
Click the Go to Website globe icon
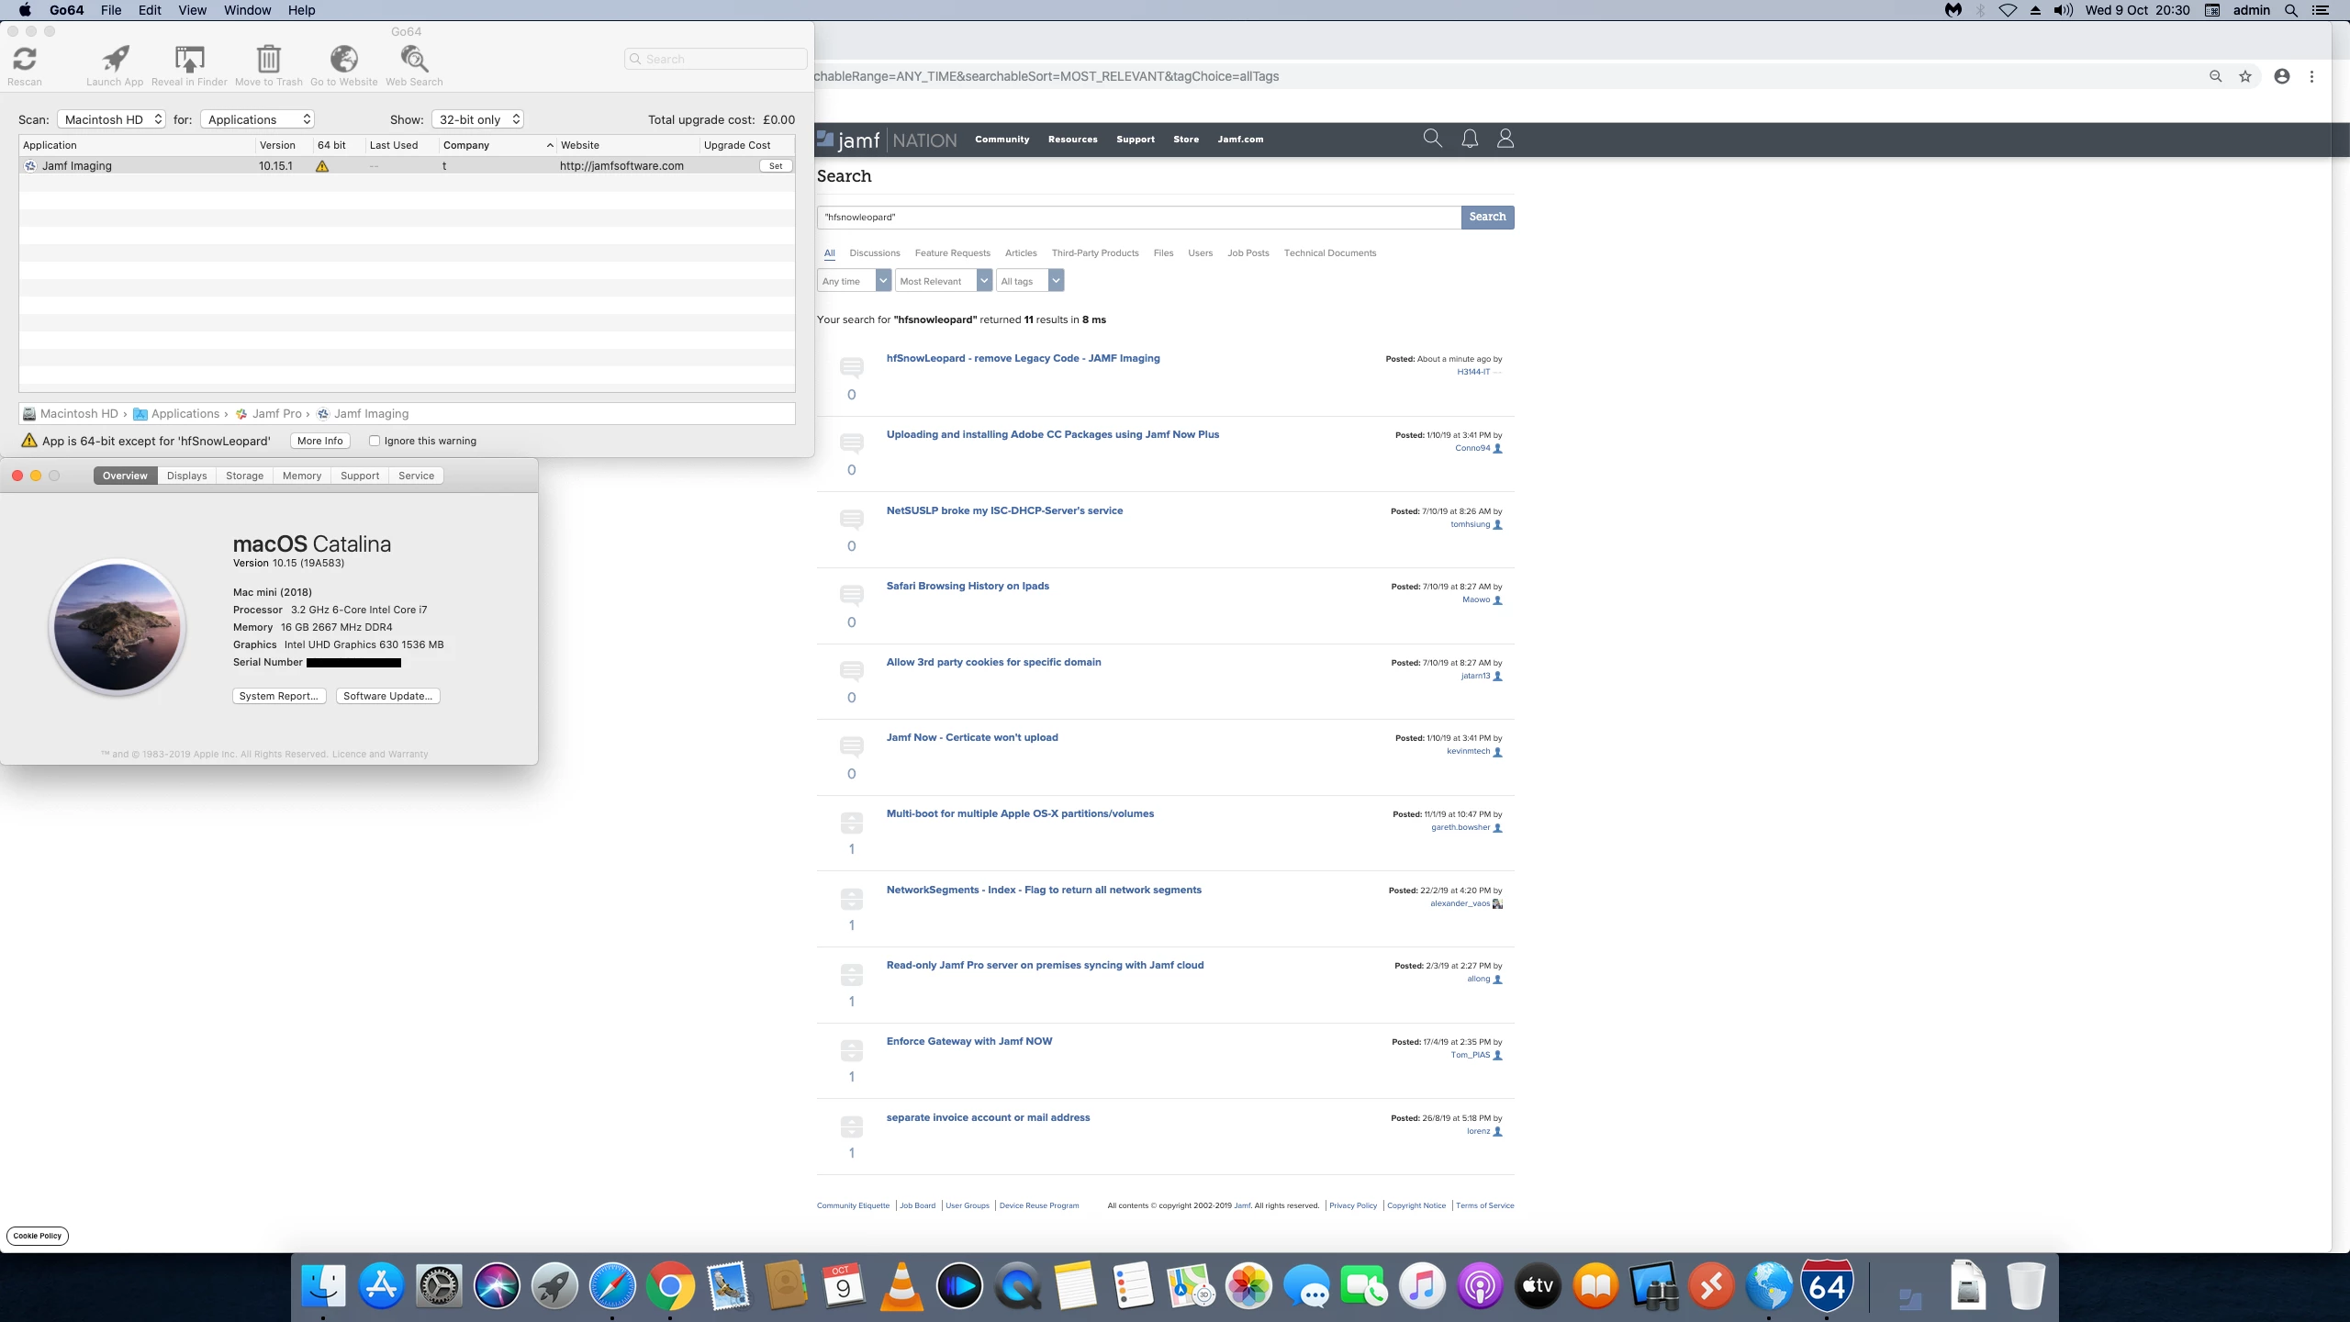(343, 60)
